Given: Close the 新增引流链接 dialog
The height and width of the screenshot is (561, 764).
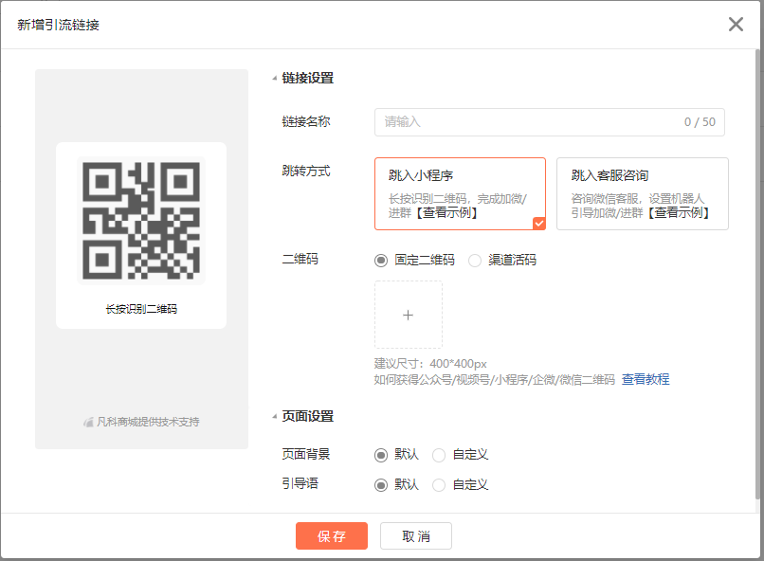Looking at the screenshot, I should click(736, 24).
